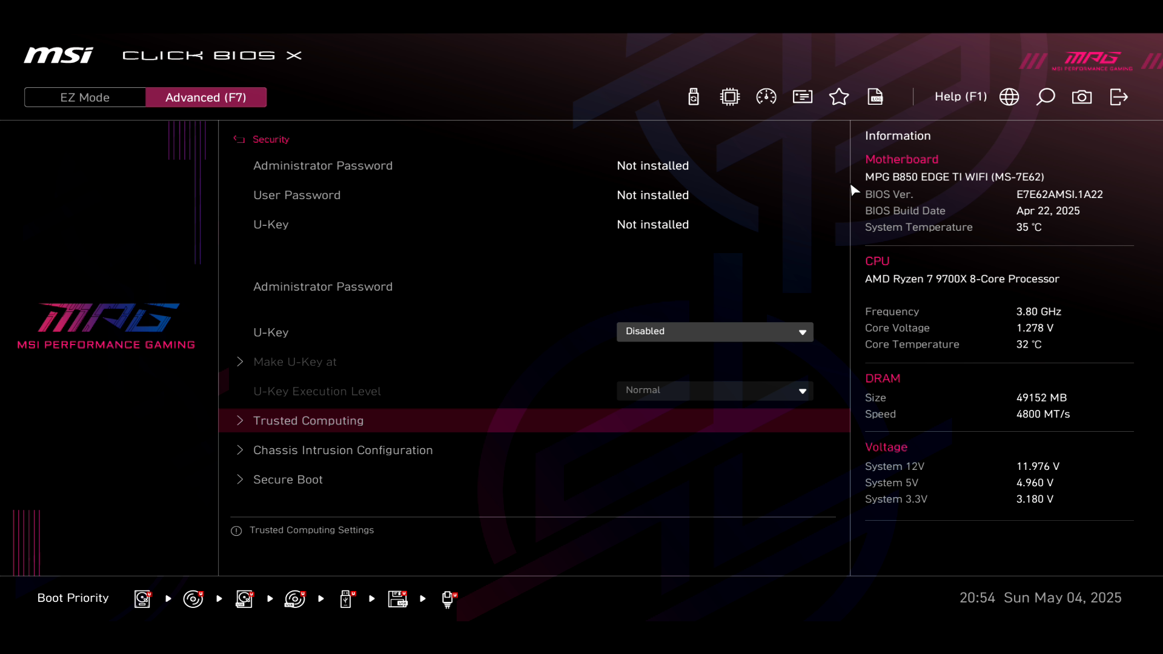The width and height of the screenshot is (1163, 654).
Task: Open the U-Key Disabled dropdown
Action: 715,332
